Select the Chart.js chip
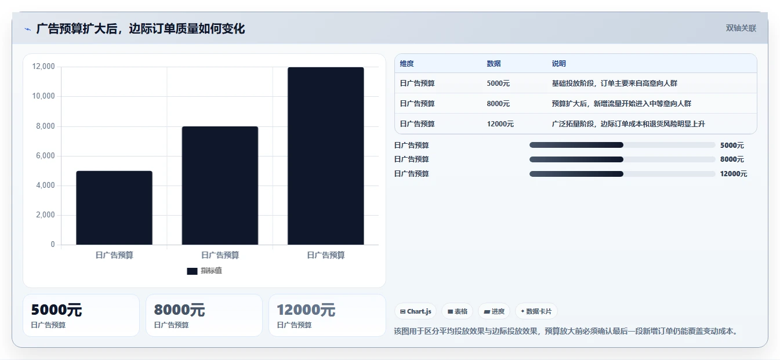The width and height of the screenshot is (780, 360). [x=416, y=311]
